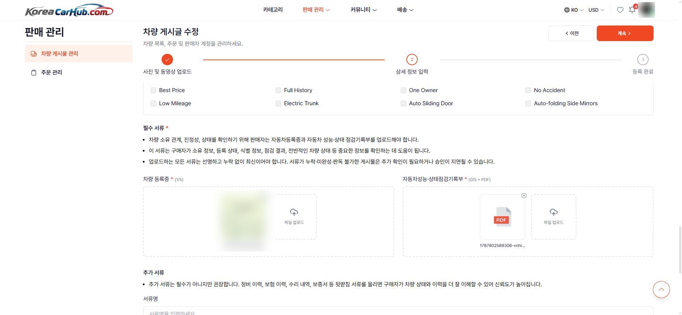Check the Low Mileage option
The height and width of the screenshot is (315, 682).
(x=153, y=103)
